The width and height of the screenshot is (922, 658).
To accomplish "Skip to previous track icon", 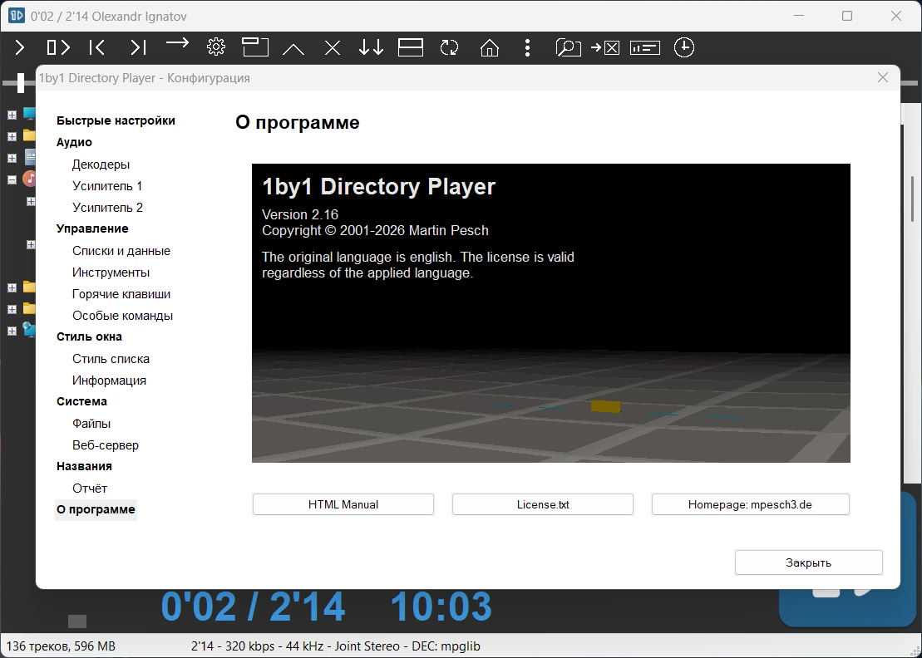I will [x=97, y=47].
